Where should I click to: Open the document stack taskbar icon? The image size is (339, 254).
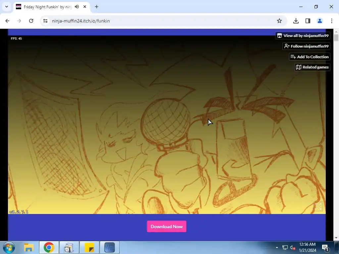click(69, 247)
